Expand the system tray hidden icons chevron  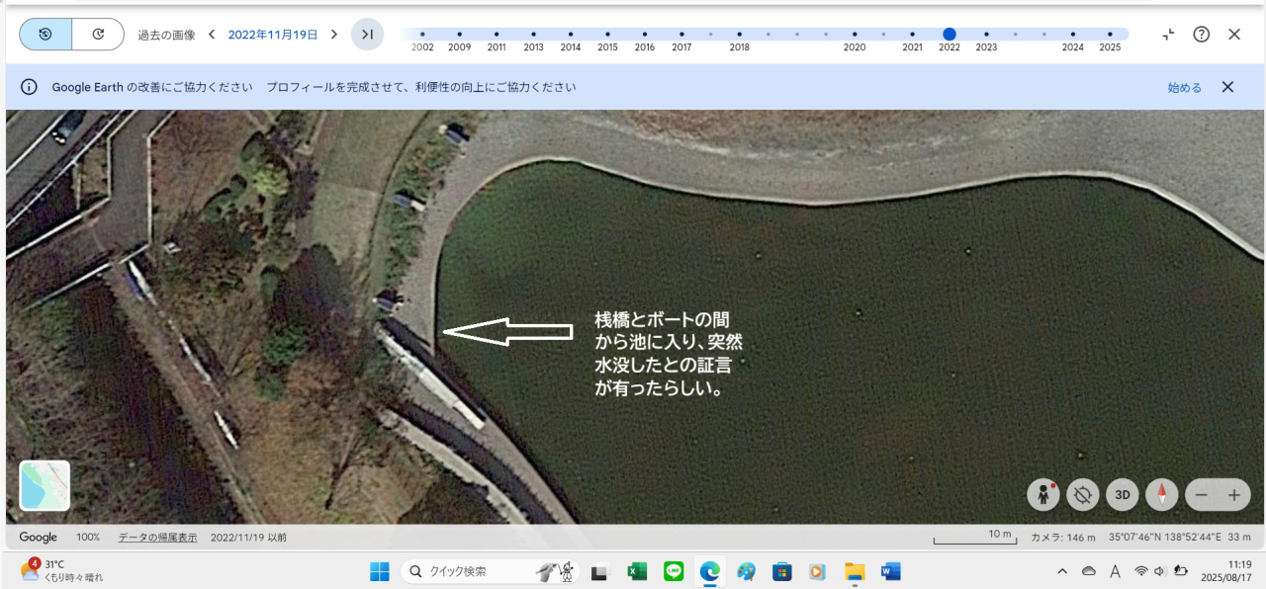1062,571
